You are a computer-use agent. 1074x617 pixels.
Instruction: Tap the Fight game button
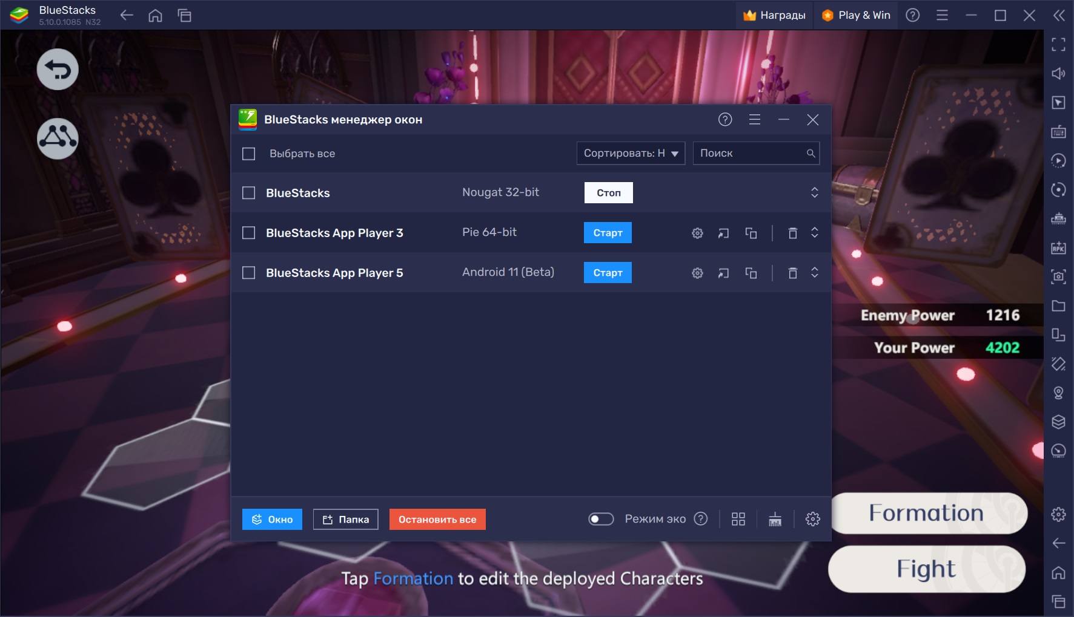pos(927,569)
